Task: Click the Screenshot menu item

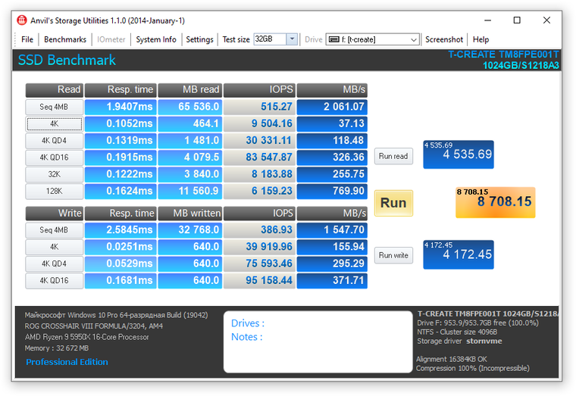Action: coord(444,39)
